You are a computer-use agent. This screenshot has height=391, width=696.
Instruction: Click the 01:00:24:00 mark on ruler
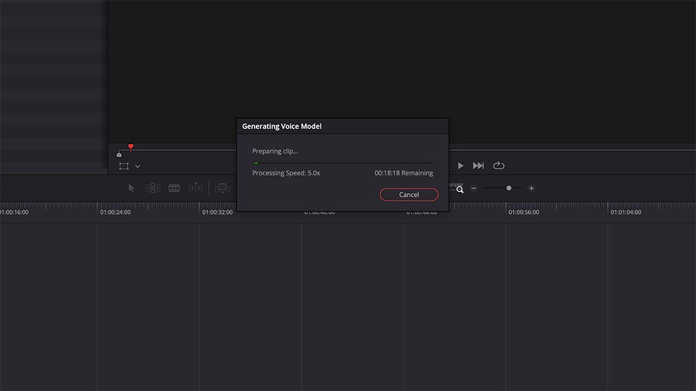pos(115,212)
